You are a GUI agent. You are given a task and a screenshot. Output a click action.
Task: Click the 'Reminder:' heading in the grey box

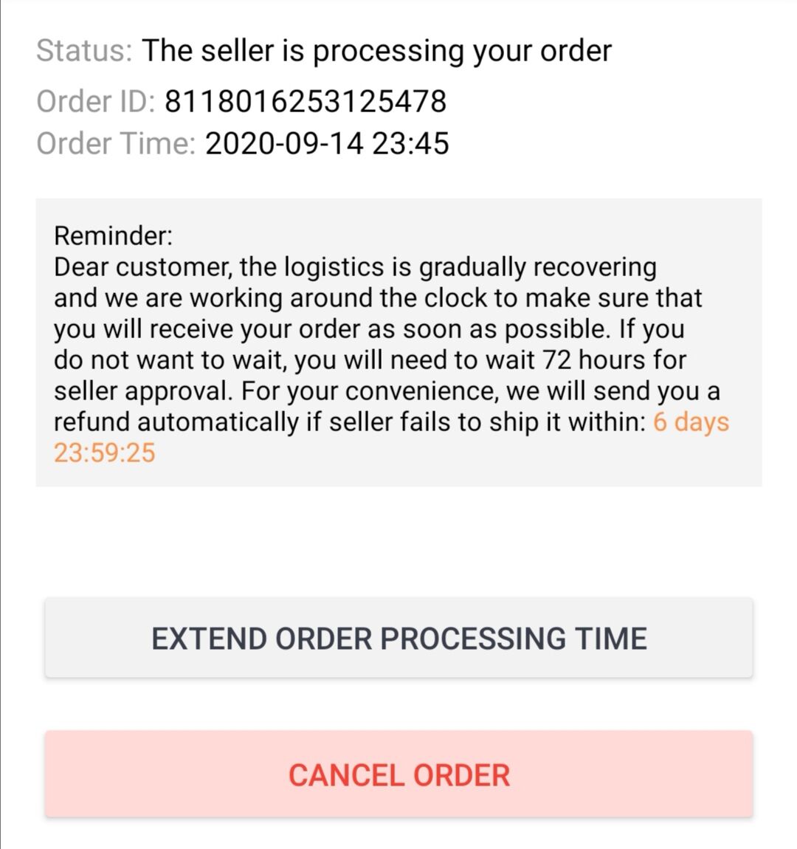[x=113, y=236]
